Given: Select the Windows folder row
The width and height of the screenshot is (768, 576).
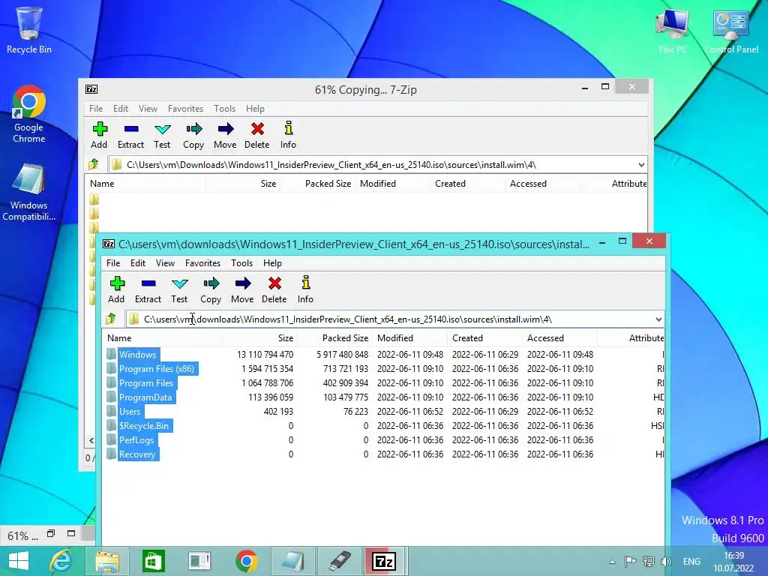Looking at the screenshot, I should pyautogui.click(x=385, y=355).
